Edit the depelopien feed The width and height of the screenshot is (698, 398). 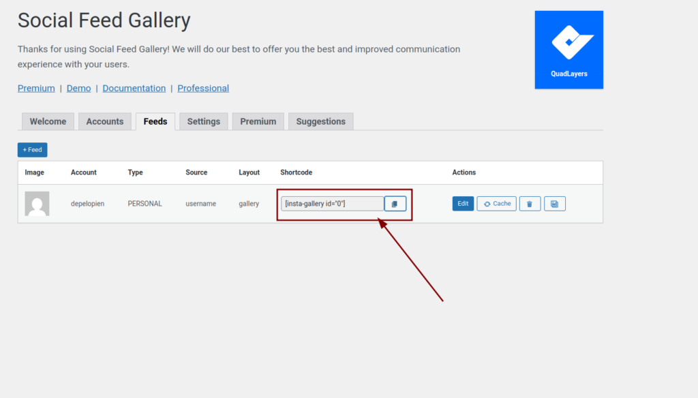[463, 204]
